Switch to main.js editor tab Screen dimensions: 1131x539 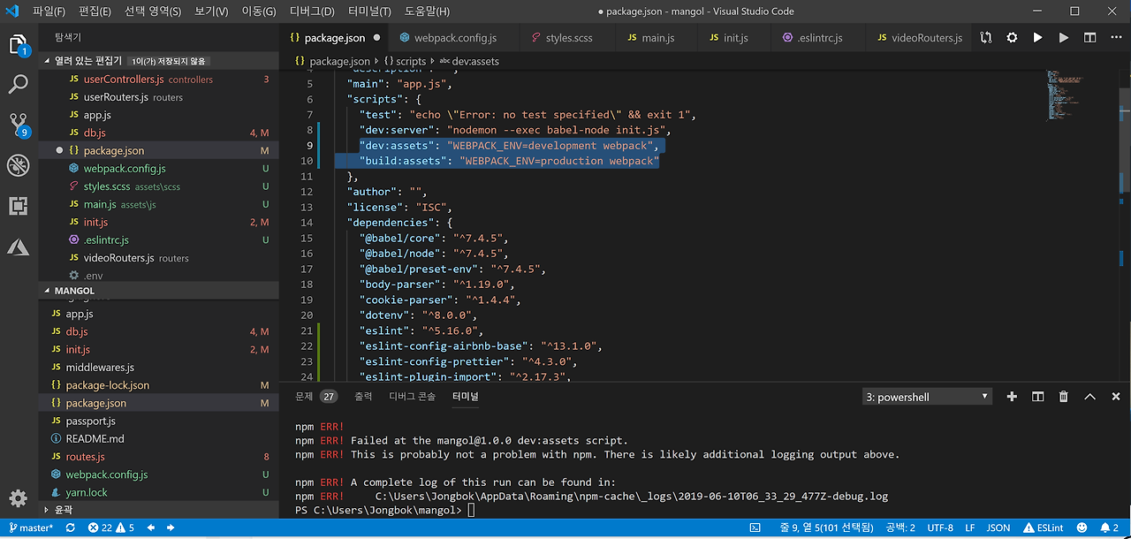tap(657, 38)
